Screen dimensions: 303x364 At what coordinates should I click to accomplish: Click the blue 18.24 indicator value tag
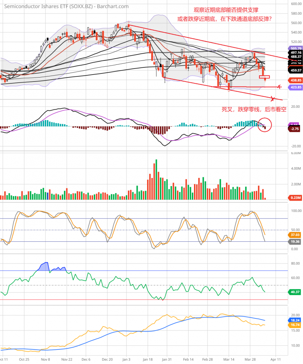(x=295, y=320)
